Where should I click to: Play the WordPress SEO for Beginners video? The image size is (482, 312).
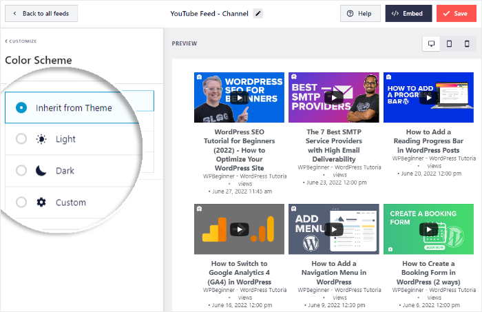239,98
